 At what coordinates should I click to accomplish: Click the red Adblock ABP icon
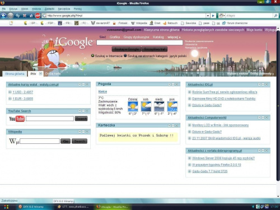pyautogui.click(x=38, y=16)
